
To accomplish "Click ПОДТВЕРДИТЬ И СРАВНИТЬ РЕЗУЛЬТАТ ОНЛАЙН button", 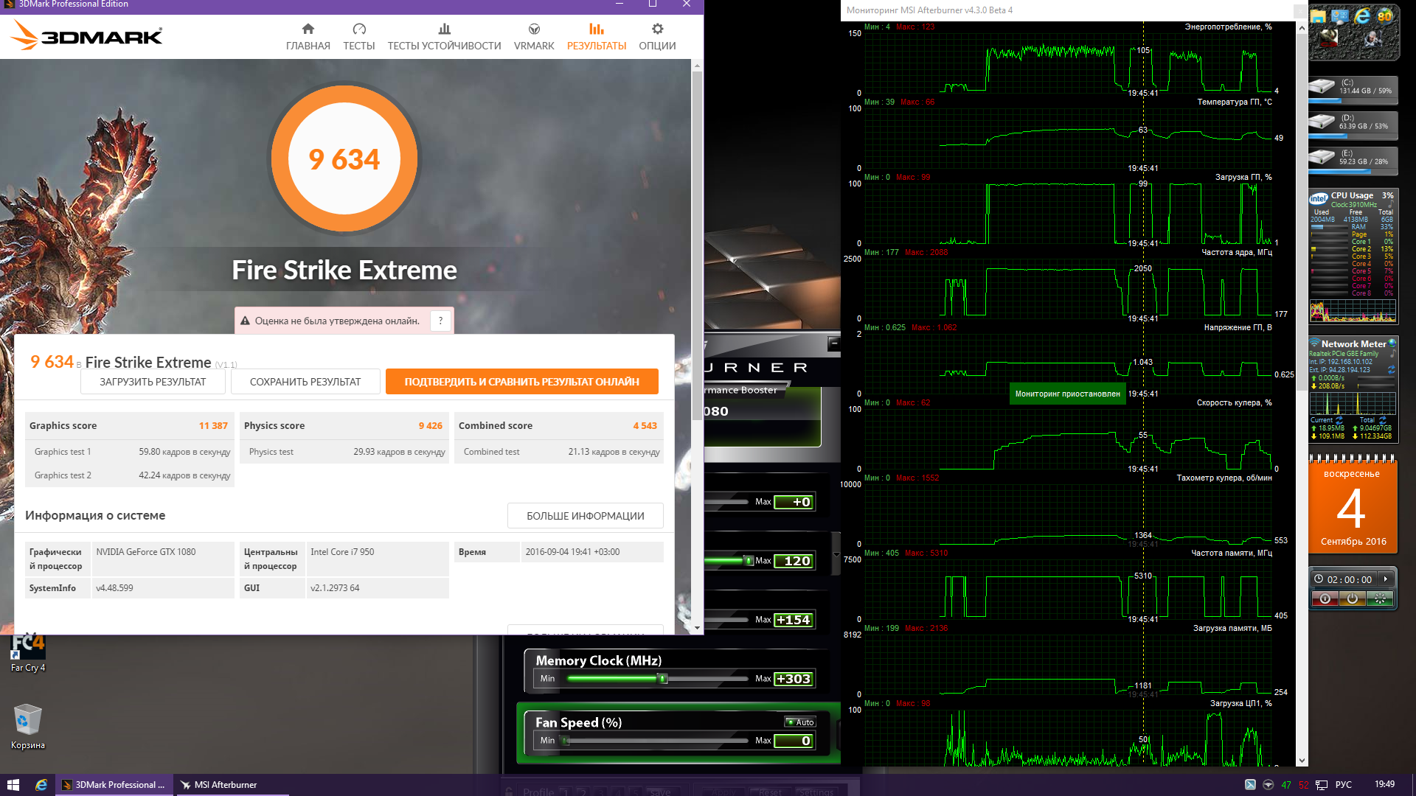I will tap(521, 382).
